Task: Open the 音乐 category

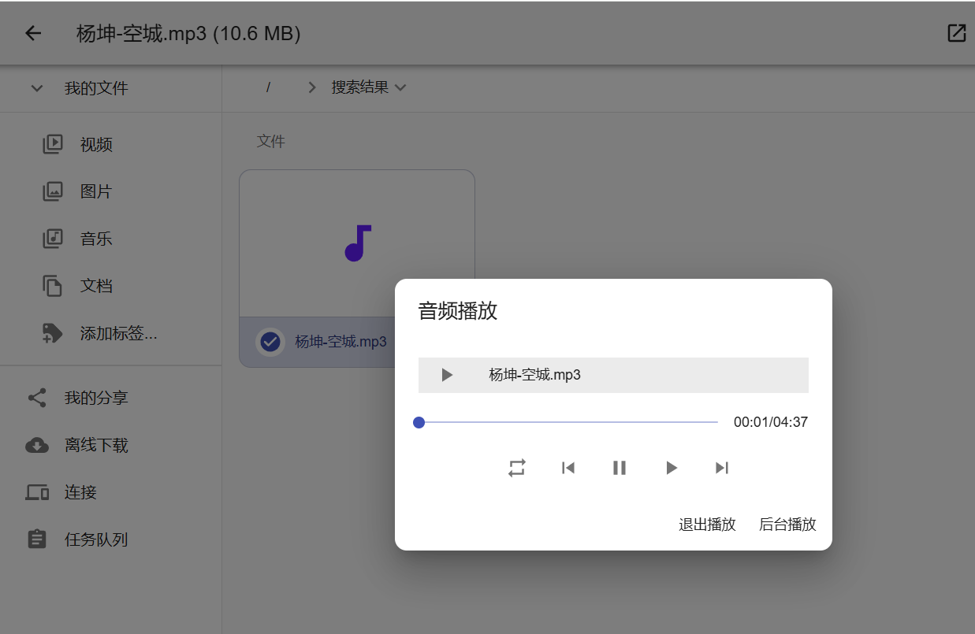Action: [96, 239]
